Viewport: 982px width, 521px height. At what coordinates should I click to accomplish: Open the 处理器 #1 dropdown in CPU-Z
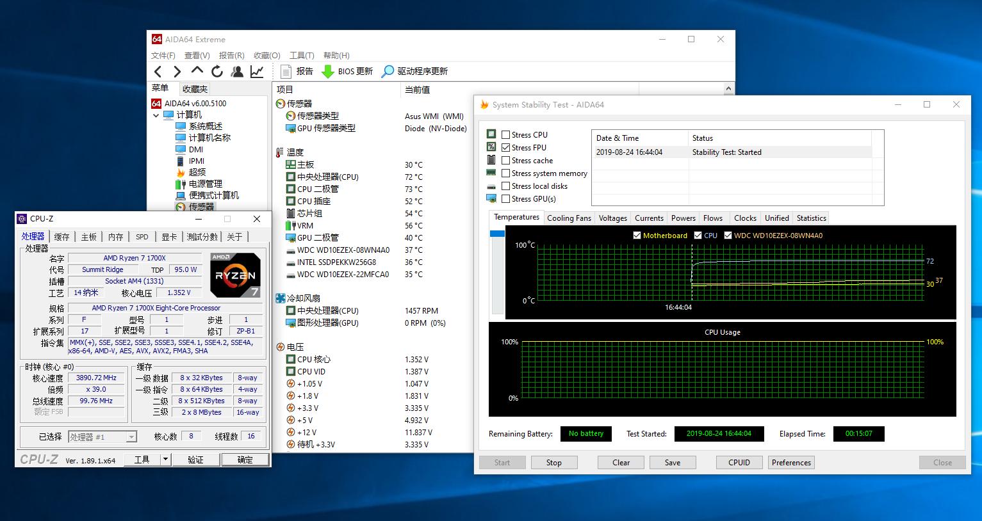point(132,437)
